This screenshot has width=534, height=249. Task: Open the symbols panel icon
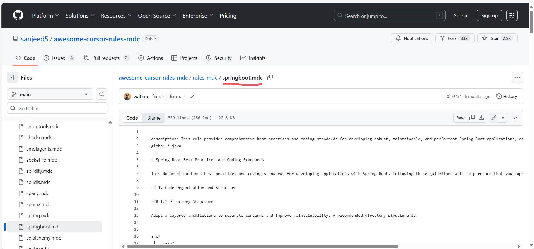coord(515,118)
